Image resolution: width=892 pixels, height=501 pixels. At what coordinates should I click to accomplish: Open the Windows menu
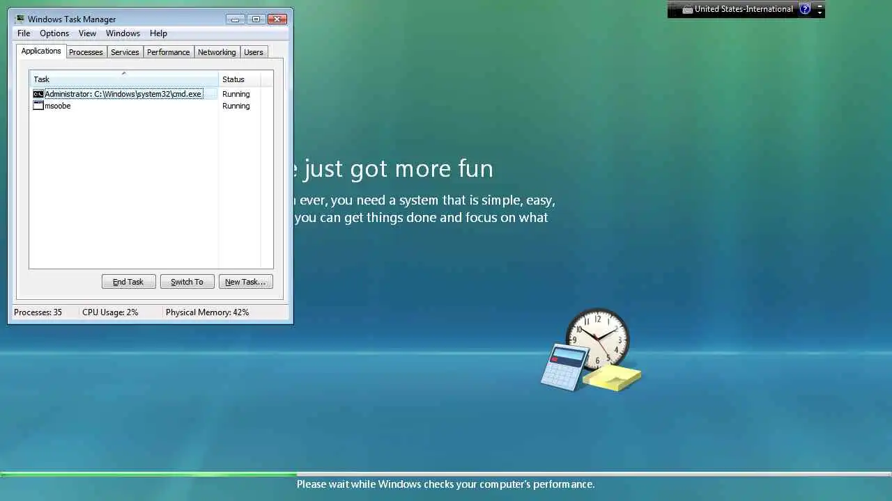(123, 33)
